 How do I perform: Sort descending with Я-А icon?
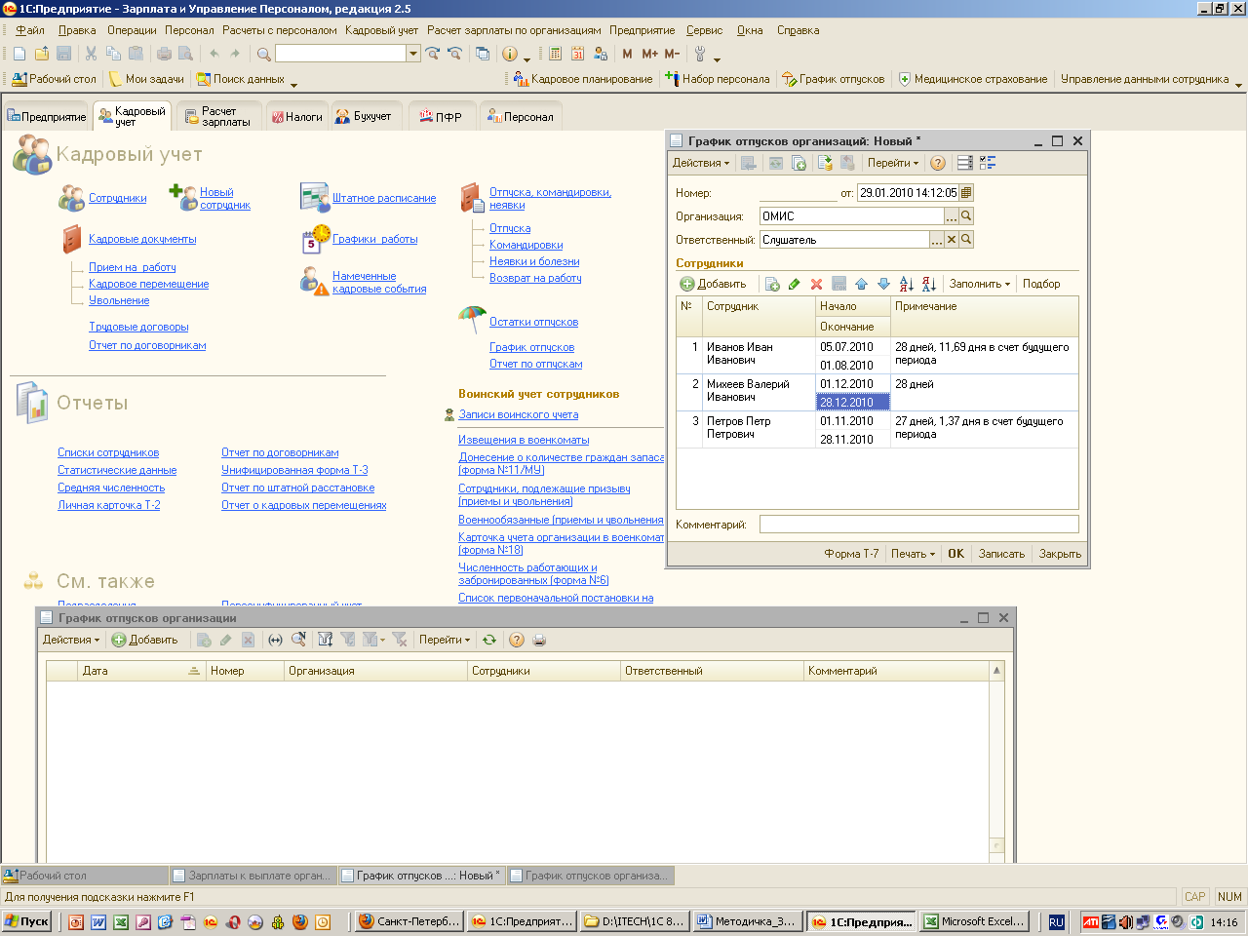pyautogui.click(x=929, y=284)
